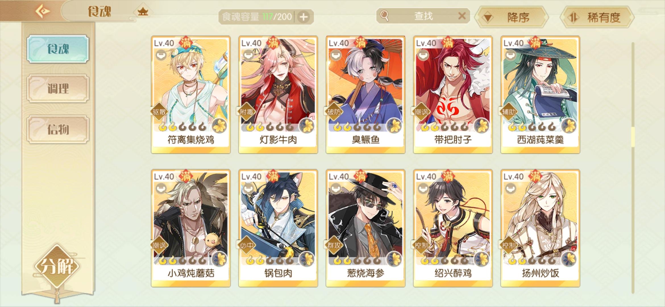Toggle the round marker on 扬州炒饭 card

pos(510,188)
